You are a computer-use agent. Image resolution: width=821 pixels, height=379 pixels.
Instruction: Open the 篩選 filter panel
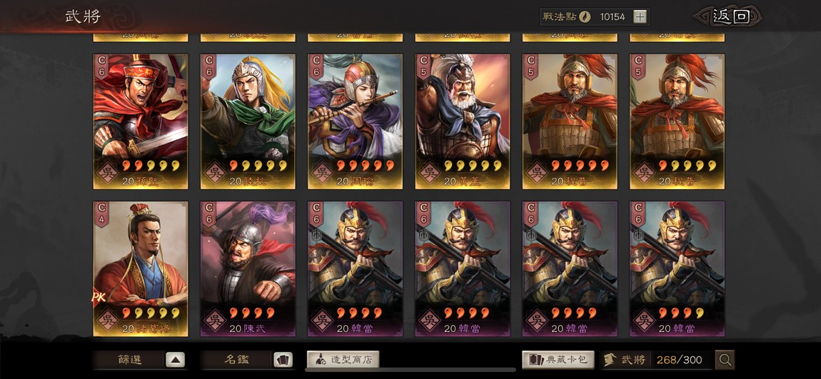pyautogui.click(x=129, y=360)
